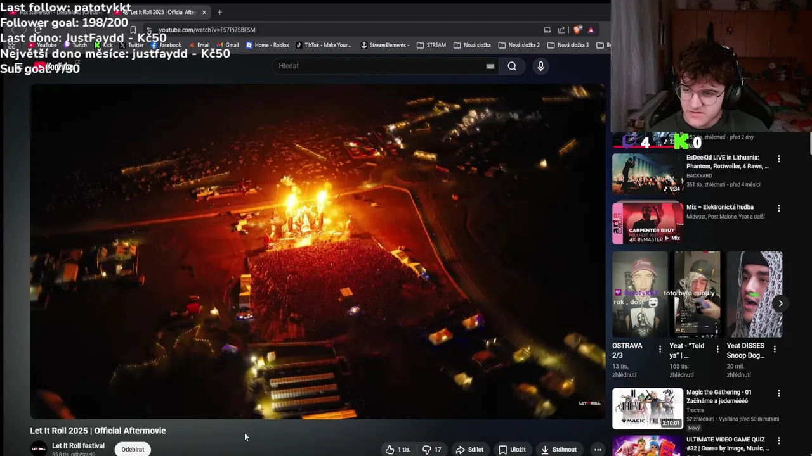The width and height of the screenshot is (812, 456).
Task: Open options for Yeat DISSES Snoop Dogg short
Action: (x=775, y=349)
